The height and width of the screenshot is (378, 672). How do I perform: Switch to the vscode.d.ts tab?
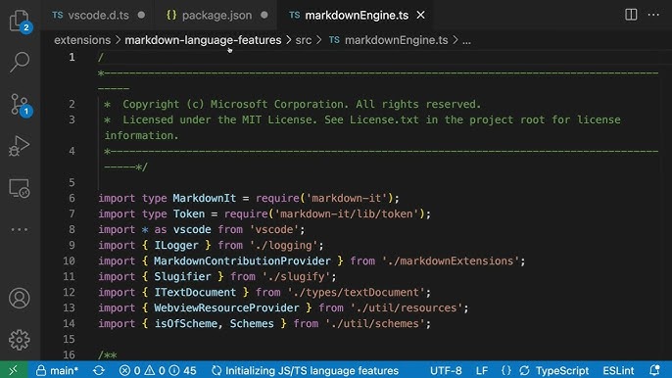[x=98, y=15]
